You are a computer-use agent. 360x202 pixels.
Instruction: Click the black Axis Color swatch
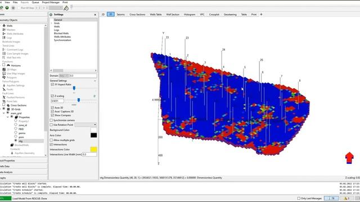point(94,135)
